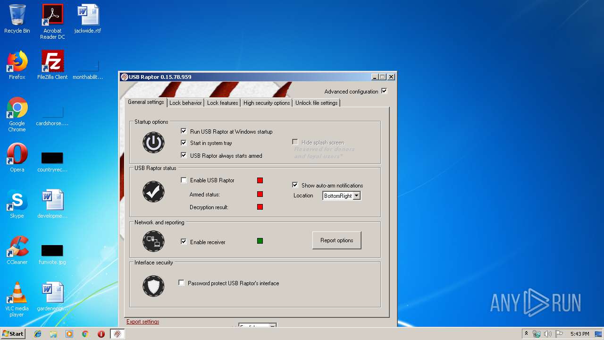
Task: Click the USB Raptor title bar icon
Action: (124, 77)
